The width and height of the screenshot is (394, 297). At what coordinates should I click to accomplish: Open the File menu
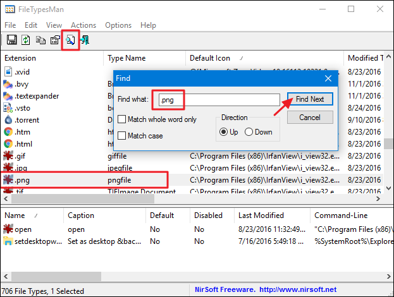[10, 25]
